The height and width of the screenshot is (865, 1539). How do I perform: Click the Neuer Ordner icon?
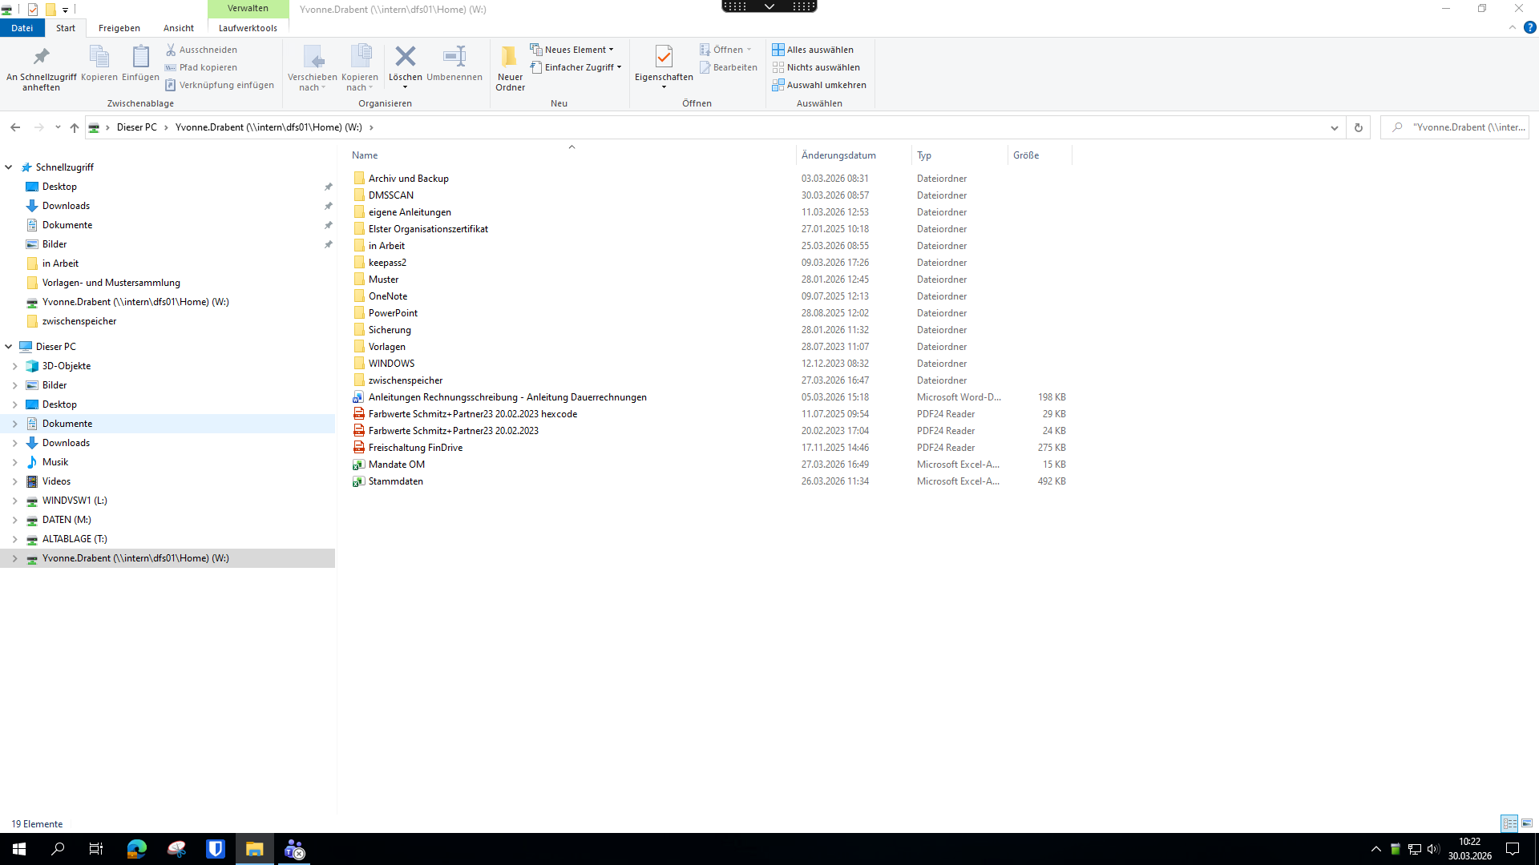[510, 57]
